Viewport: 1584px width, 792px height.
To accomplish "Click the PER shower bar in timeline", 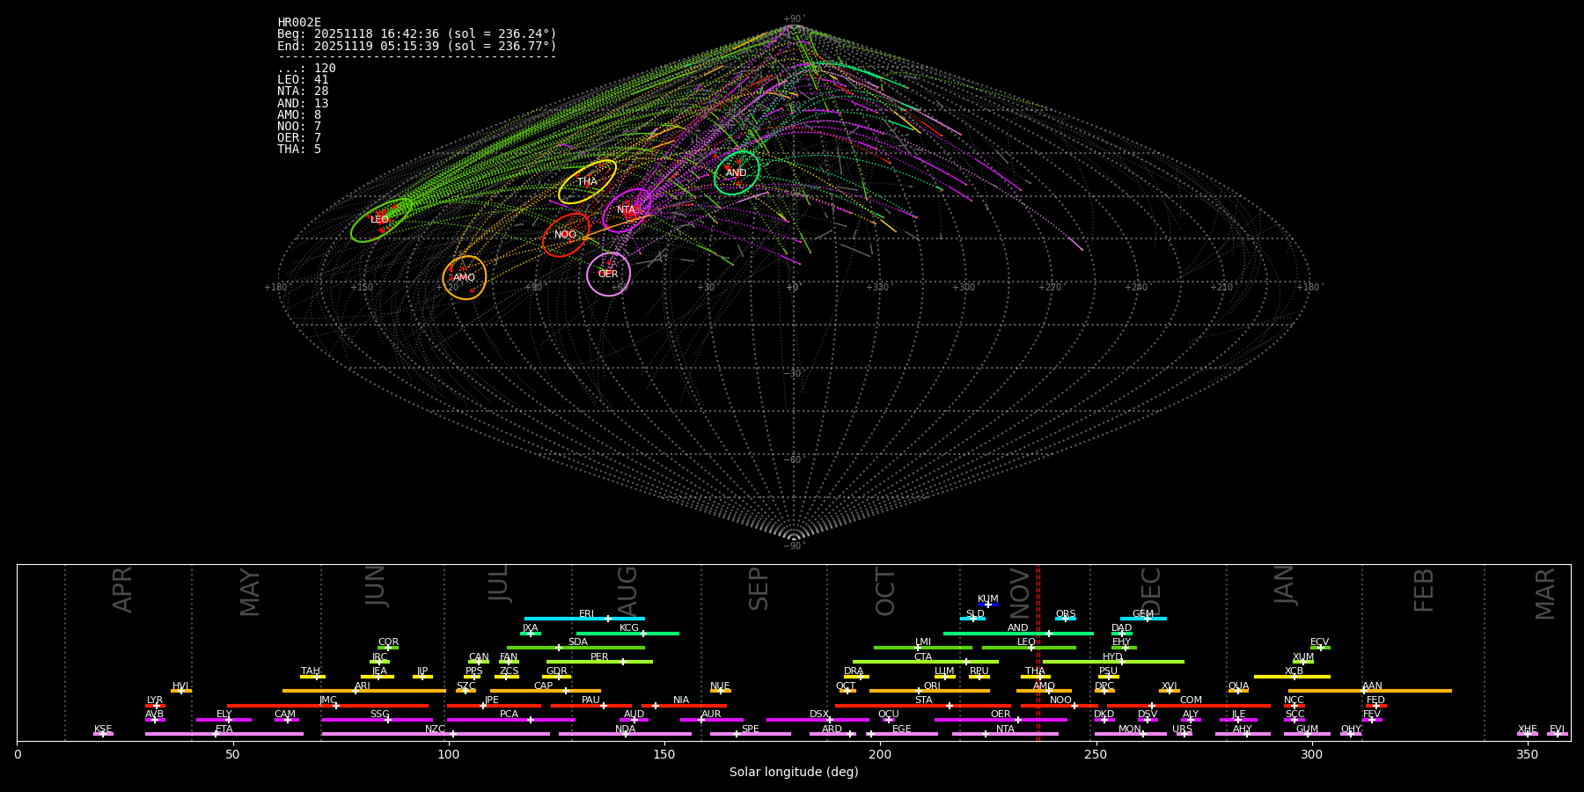I will [599, 662].
